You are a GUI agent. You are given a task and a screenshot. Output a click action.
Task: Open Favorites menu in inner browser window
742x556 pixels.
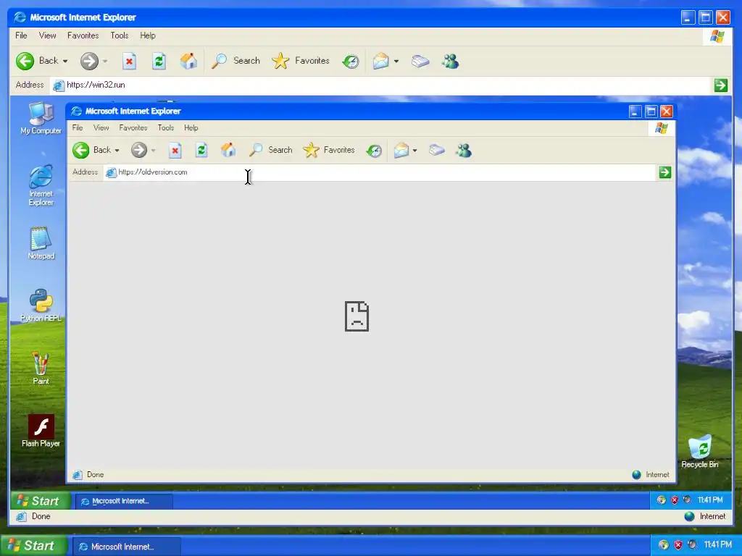pos(133,127)
